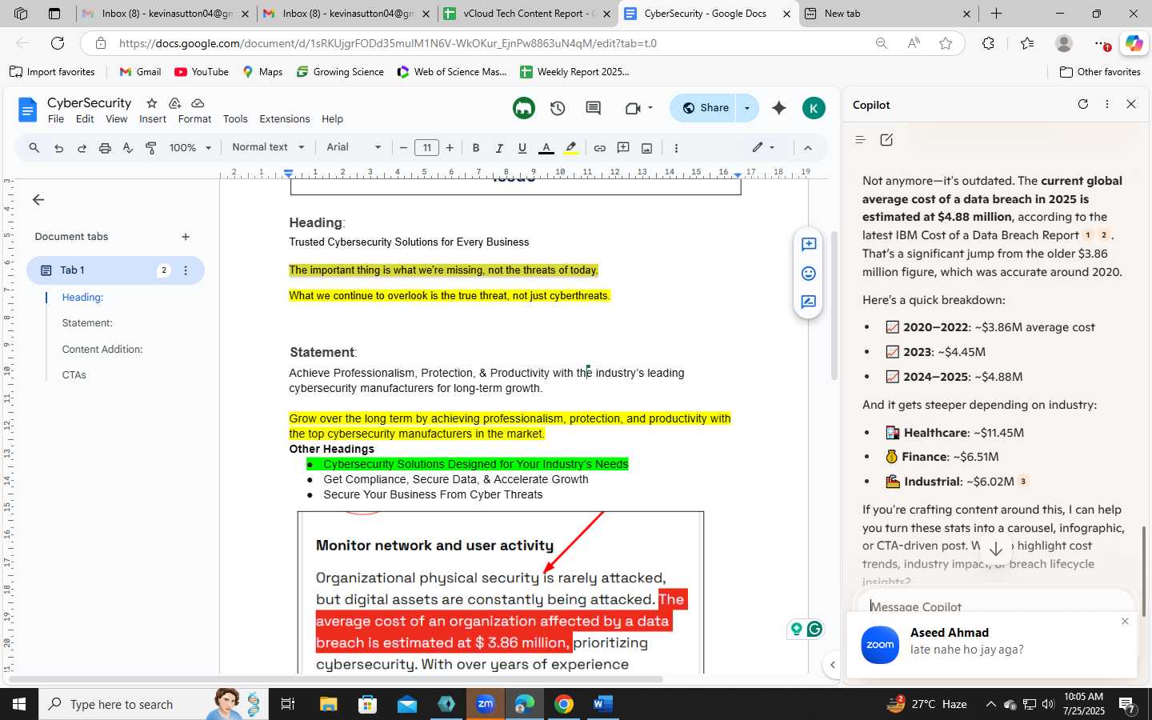Switch to the vCloud Tech Content Report tab
The height and width of the screenshot is (720, 1152).
tap(527, 14)
